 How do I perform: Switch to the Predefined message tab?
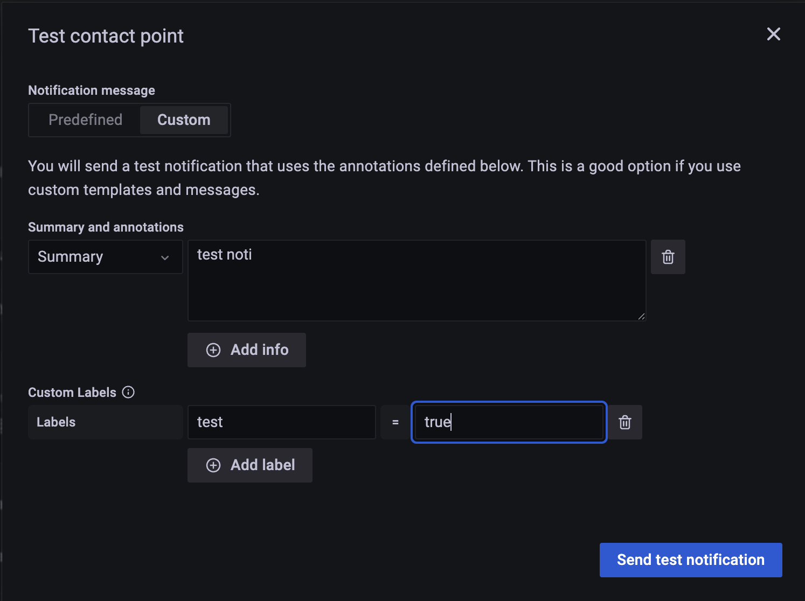[85, 120]
